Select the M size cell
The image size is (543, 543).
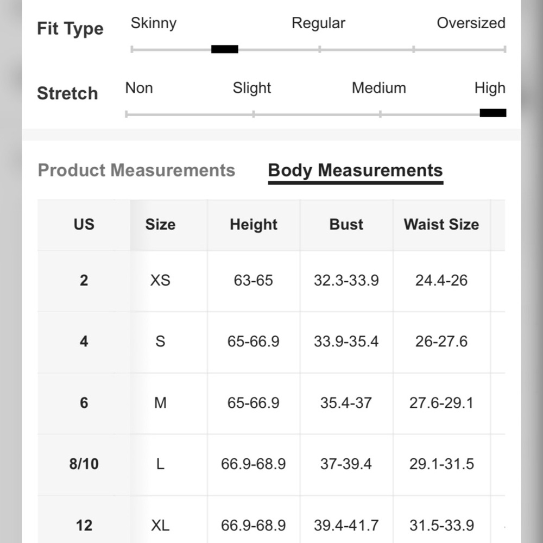coord(160,403)
